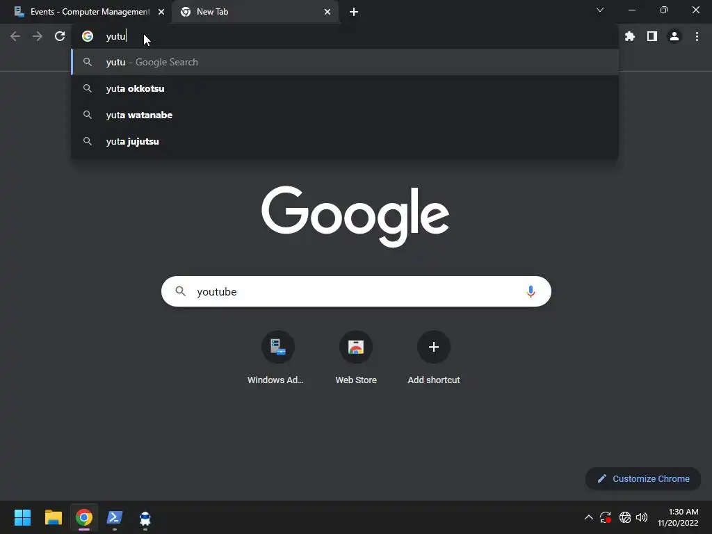Open the clock showing 1:30 AM
Image resolution: width=712 pixels, height=534 pixels.
click(678, 517)
